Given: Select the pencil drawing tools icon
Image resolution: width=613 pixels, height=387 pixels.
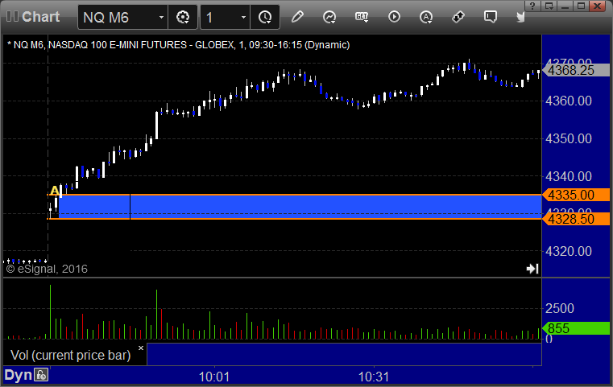Looking at the screenshot, I should [x=297, y=17].
